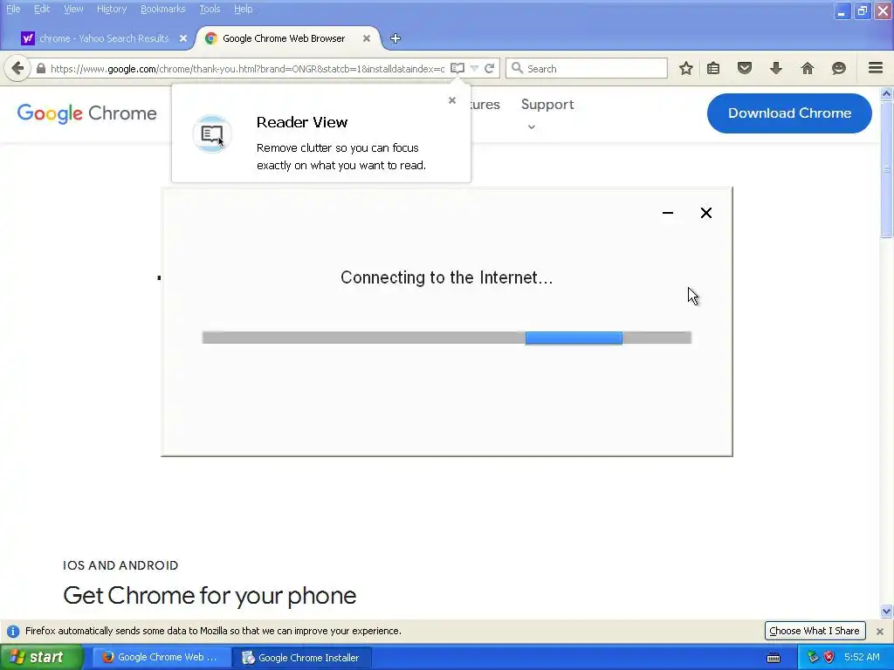Open the Support navigation link
This screenshot has width=894, height=670.
(547, 105)
